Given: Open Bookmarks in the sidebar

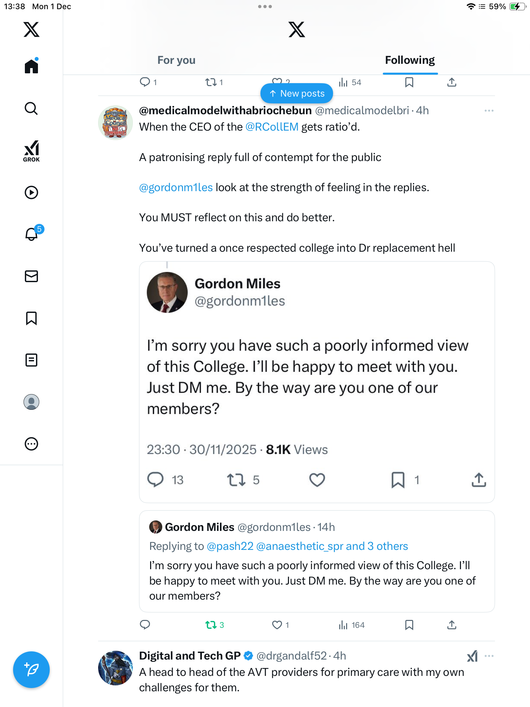Looking at the screenshot, I should 31,318.
